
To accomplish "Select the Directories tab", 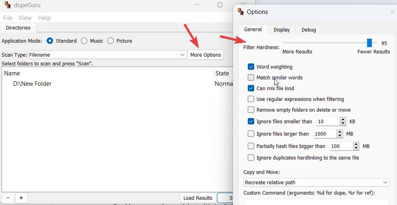I will click(x=18, y=28).
